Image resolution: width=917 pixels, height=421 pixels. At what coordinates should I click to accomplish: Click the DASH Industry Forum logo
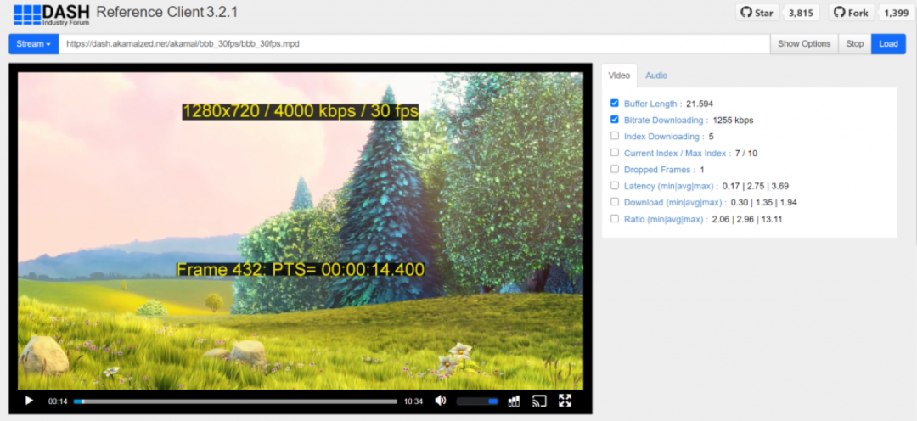coord(52,14)
